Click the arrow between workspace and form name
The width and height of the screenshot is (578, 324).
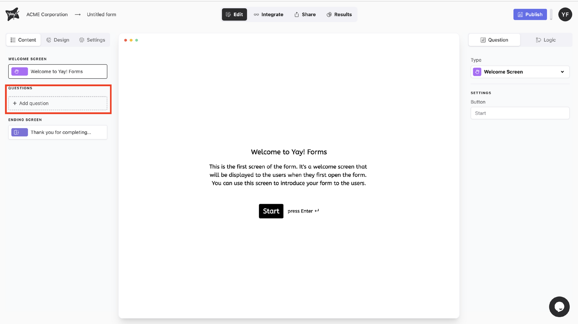(77, 14)
